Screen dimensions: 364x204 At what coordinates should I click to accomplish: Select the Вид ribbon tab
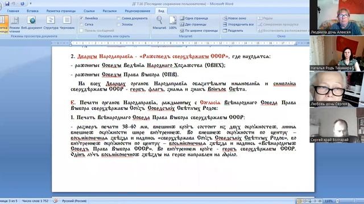pyautogui.click(x=161, y=11)
